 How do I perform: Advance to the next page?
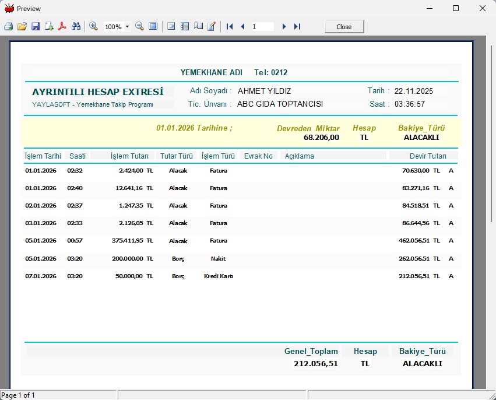pos(284,27)
